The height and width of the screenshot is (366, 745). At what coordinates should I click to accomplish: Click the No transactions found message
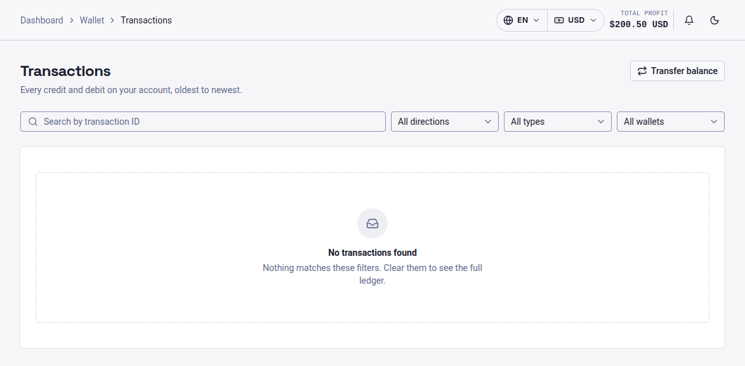point(372,253)
